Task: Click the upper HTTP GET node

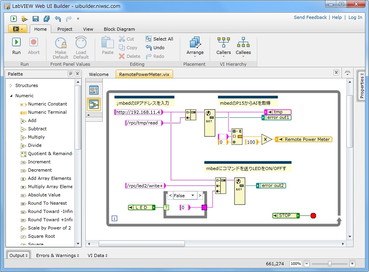Action: [x=209, y=123]
